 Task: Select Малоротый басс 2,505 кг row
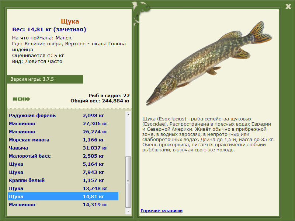point(63,156)
